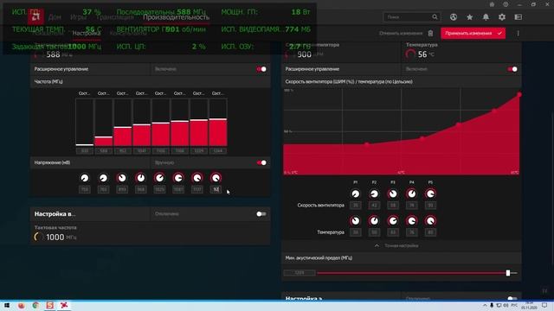Image resolution: width=554 pixels, height=311 pixels.
Task: Click the help question mark icon in title bar
Action: [x=506, y=4]
